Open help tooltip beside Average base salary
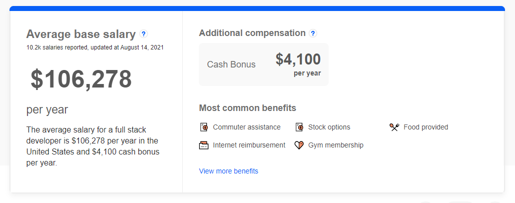 (143, 34)
